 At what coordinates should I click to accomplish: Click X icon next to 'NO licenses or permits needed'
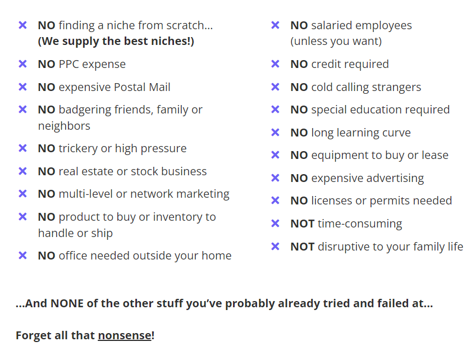pyautogui.click(x=275, y=201)
